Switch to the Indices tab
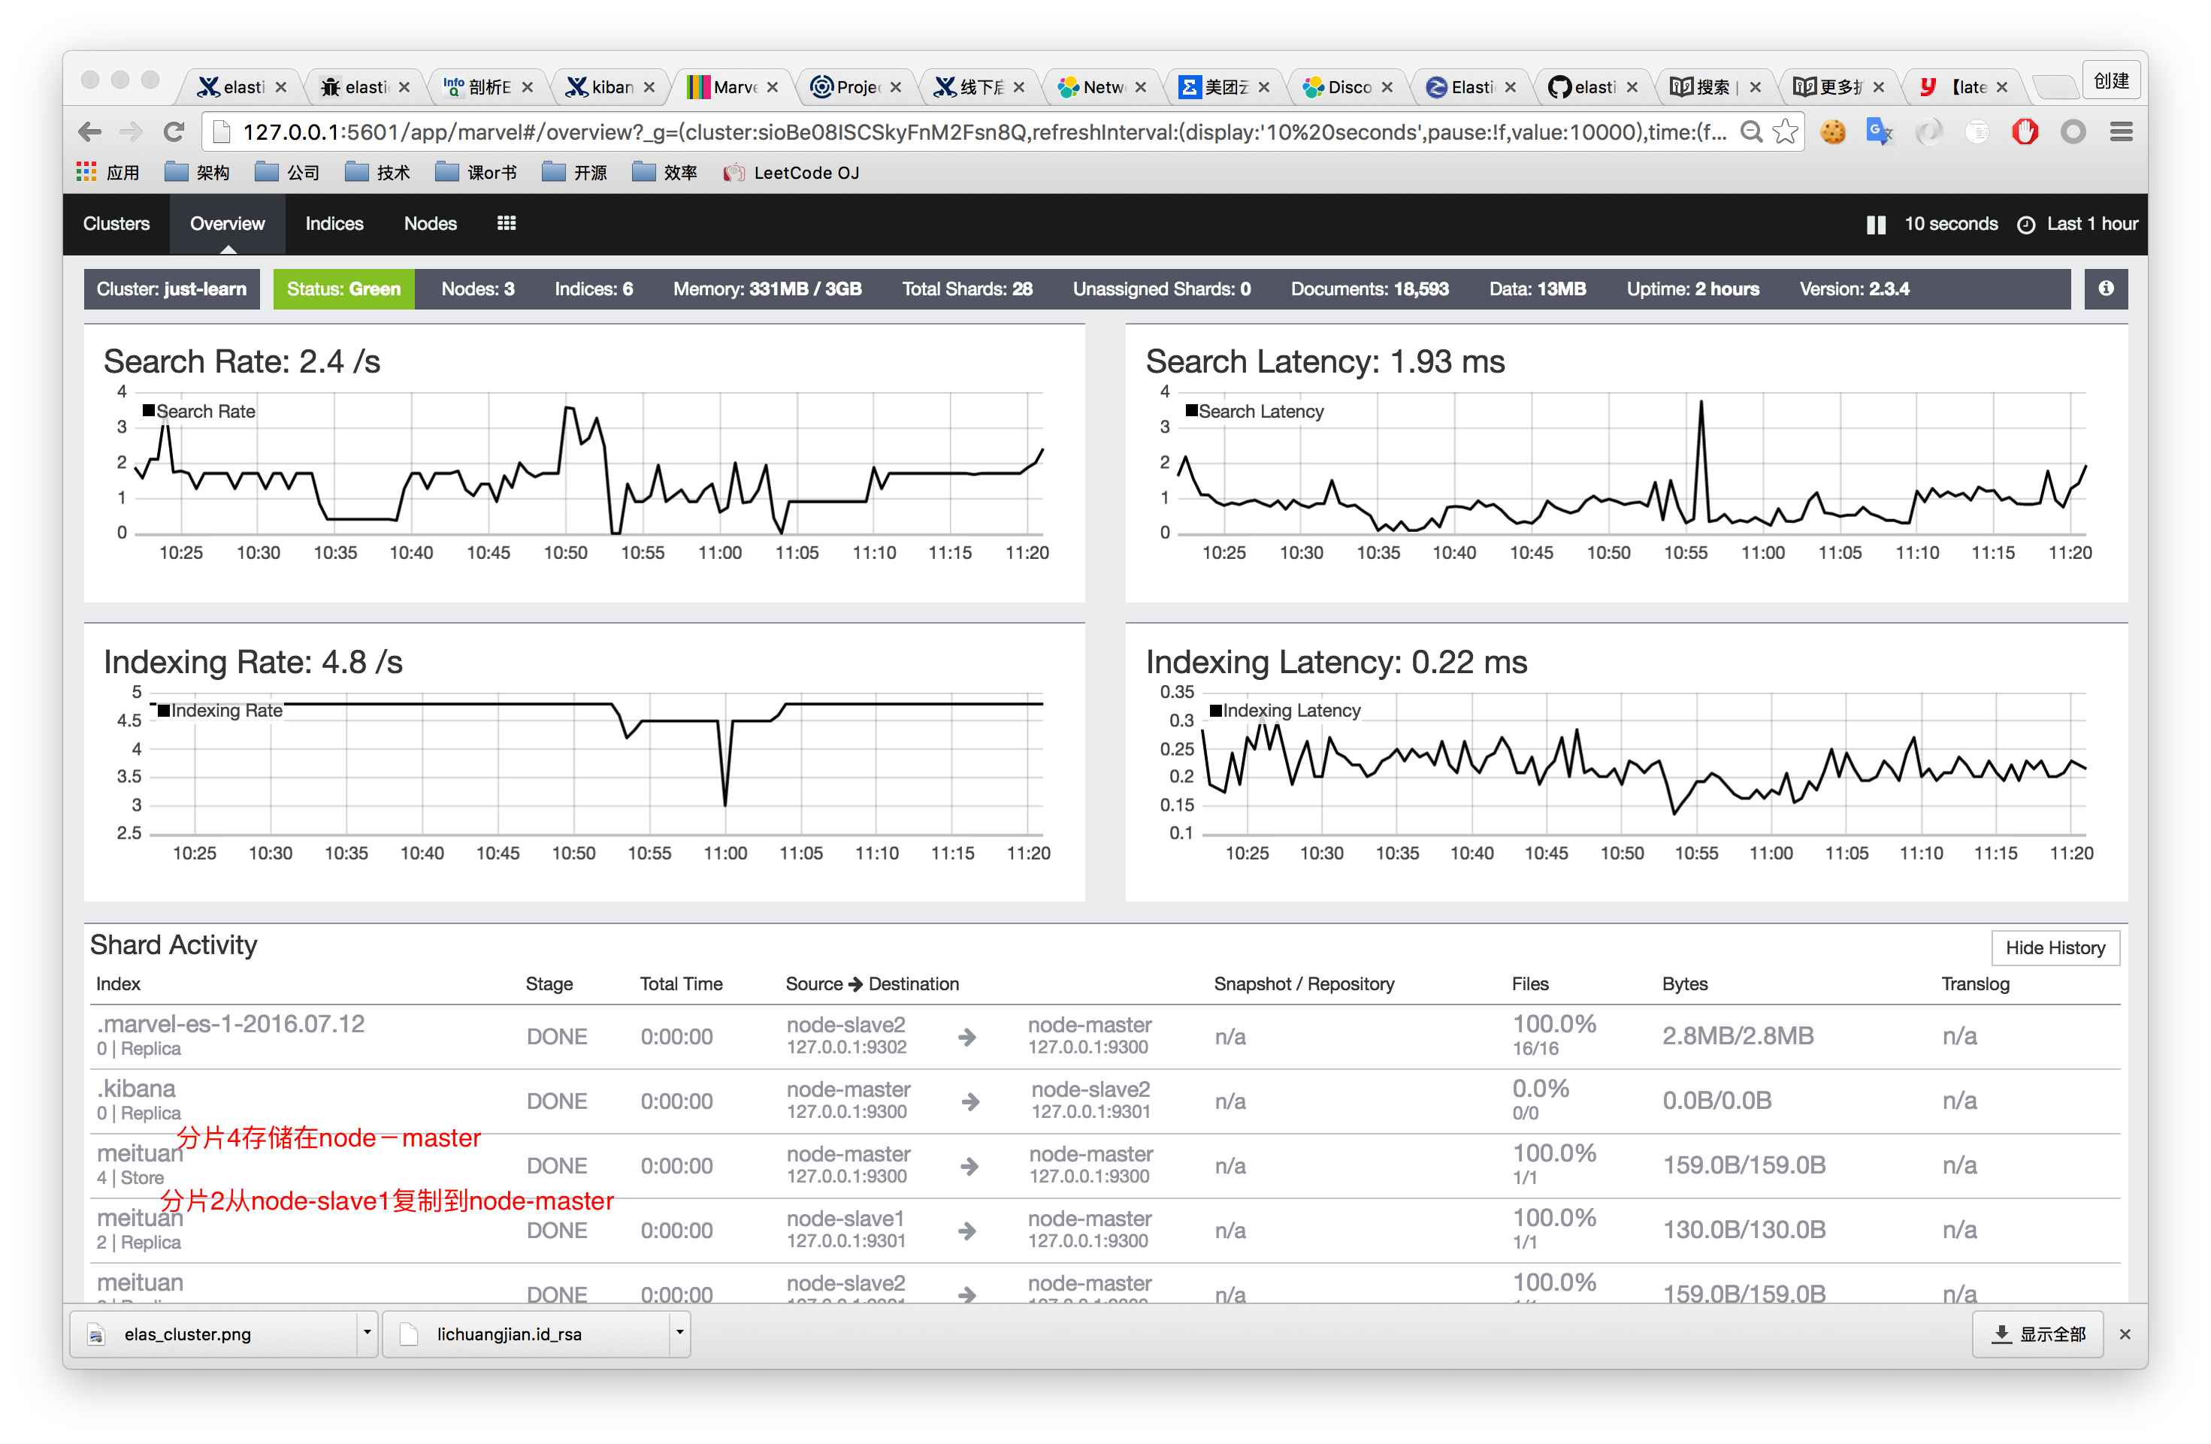2211x1444 pixels. 334,223
